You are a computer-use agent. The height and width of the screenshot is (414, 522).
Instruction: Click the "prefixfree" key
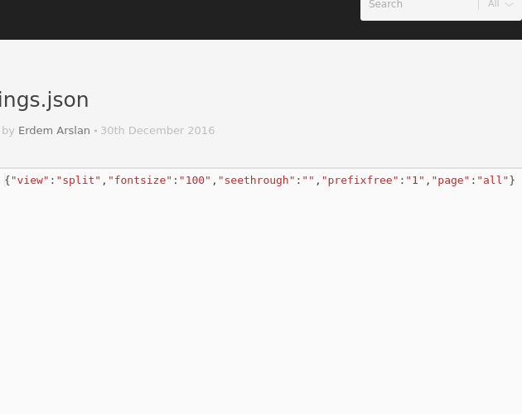pyautogui.click(x=360, y=181)
